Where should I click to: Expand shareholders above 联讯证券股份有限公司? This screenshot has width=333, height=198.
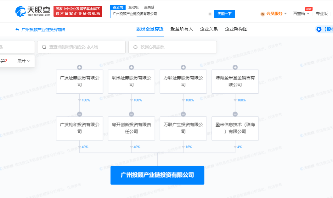132,67
